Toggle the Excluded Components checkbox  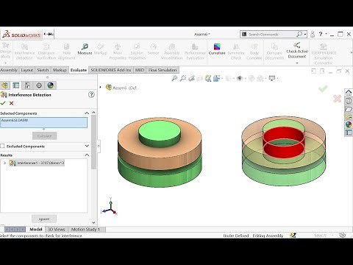click(2, 146)
